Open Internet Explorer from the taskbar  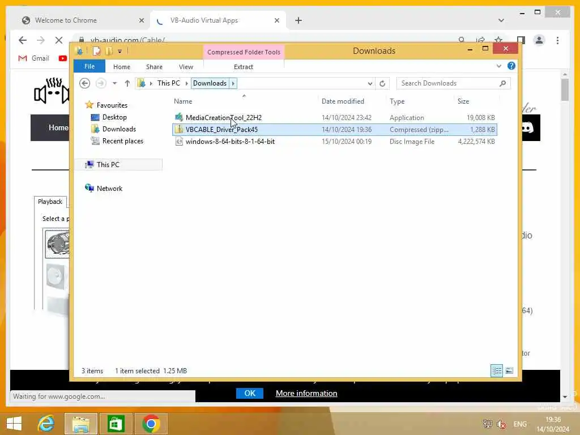(46, 424)
